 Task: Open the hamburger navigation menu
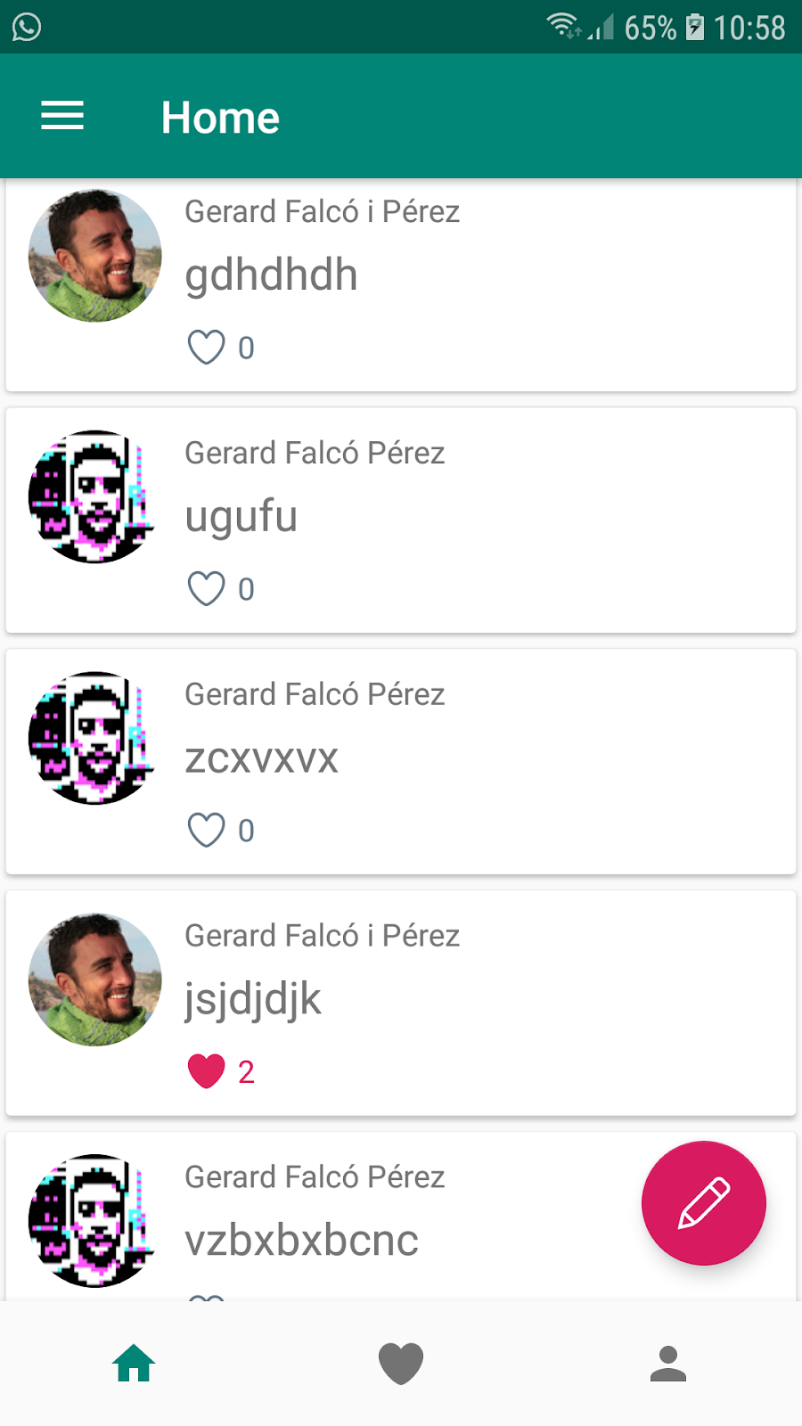click(x=62, y=116)
